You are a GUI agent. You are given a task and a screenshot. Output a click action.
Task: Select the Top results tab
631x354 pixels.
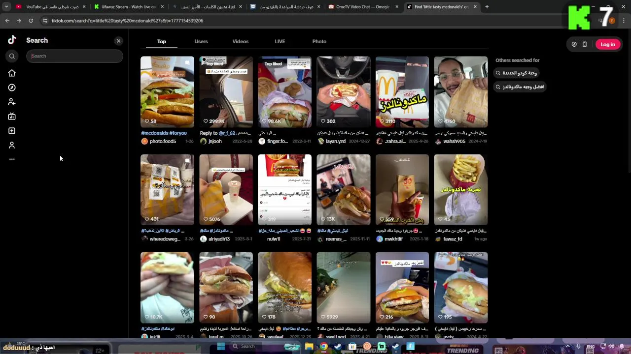click(x=162, y=41)
